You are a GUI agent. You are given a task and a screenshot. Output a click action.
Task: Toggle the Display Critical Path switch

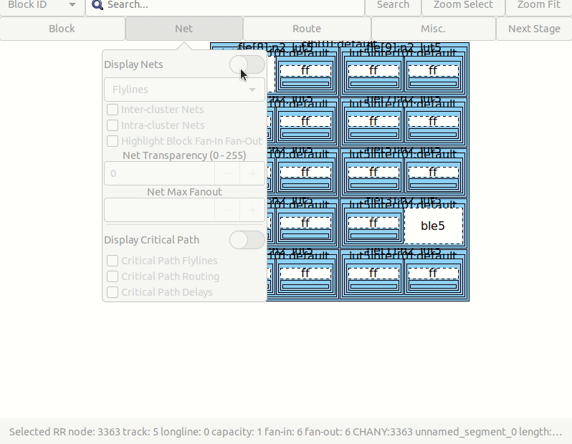(247, 240)
